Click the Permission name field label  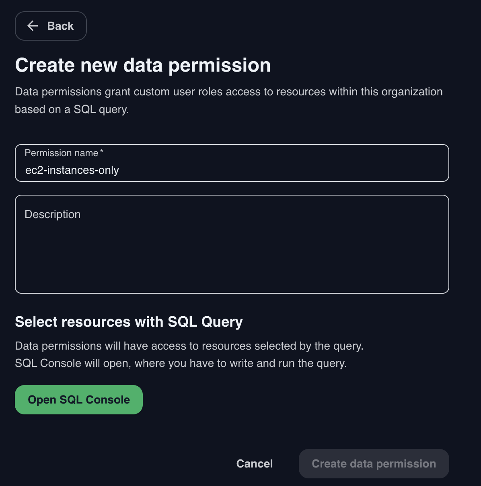point(61,153)
